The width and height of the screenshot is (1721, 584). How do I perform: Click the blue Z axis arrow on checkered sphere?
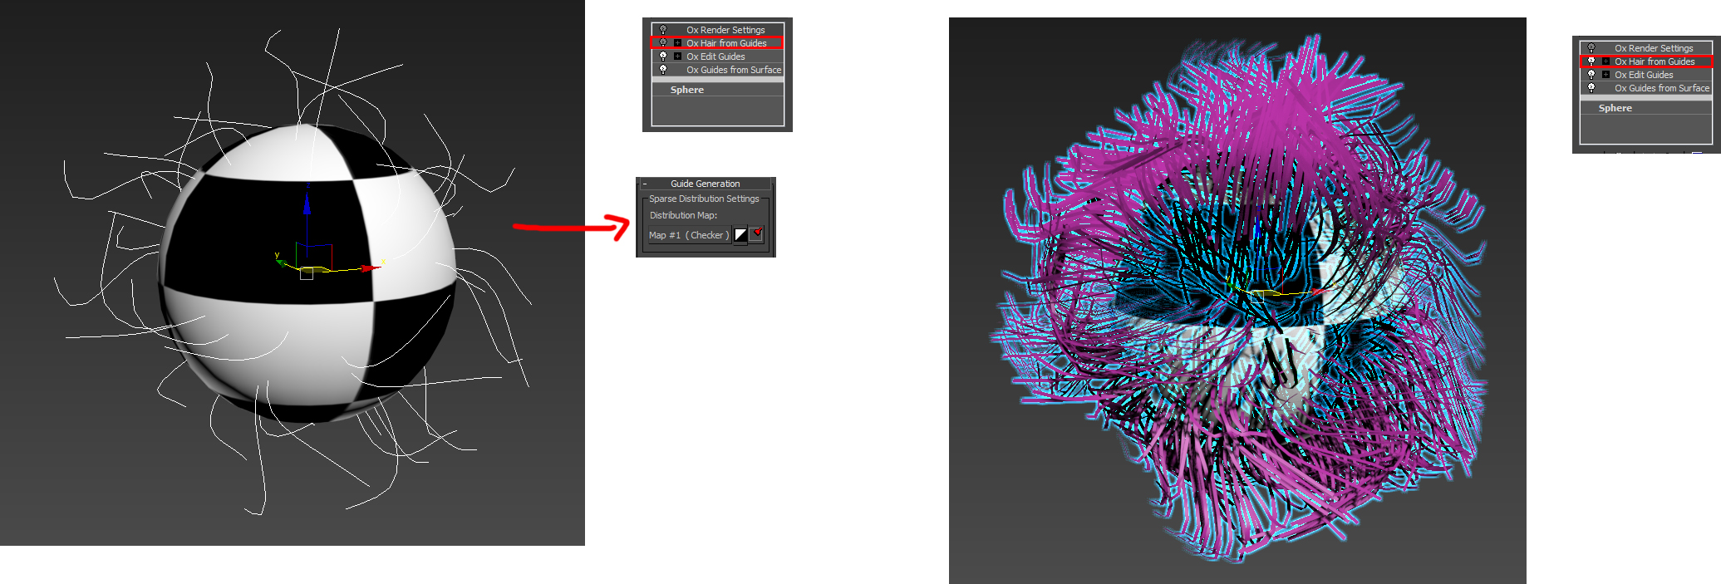pos(307,200)
